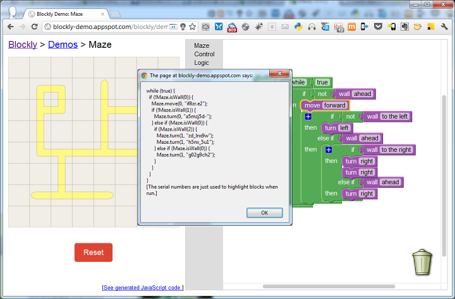Viewport: 455px width, 299px height.
Task: Click the address bar URL field
Action: 110,27
